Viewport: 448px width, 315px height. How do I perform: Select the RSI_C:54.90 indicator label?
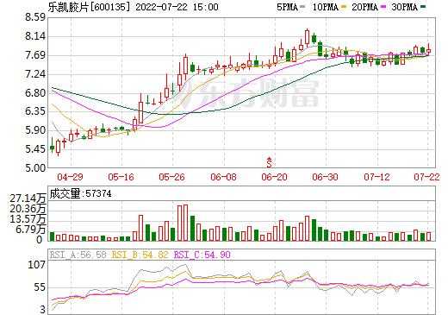[x=202, y=255]
